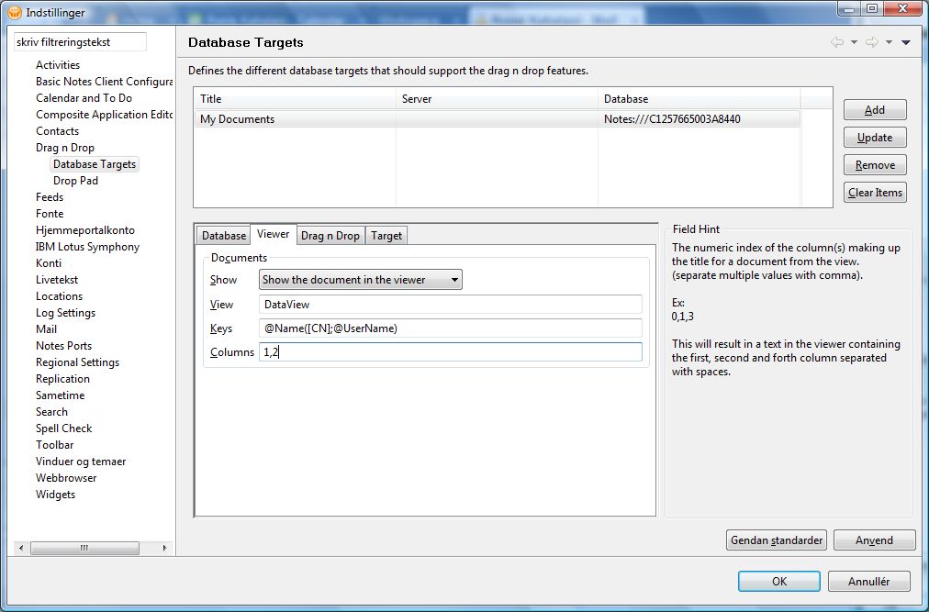Click the forward navigation arrow icon
The image size is (929, 612).
(871, 42)
